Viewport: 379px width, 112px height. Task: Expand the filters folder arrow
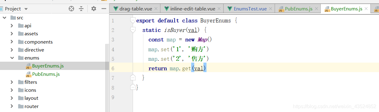12,82
